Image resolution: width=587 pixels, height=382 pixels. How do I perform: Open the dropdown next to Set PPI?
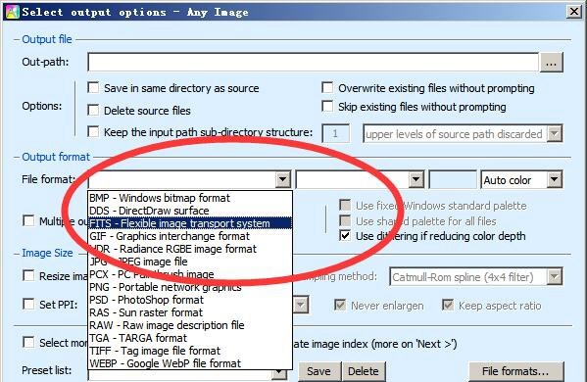302,305
